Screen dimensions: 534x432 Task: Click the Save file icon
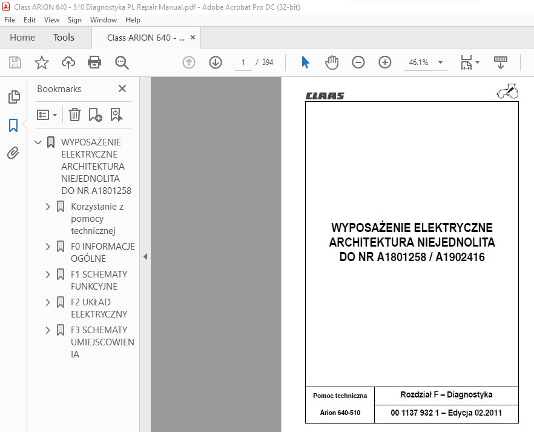point(15,62)
